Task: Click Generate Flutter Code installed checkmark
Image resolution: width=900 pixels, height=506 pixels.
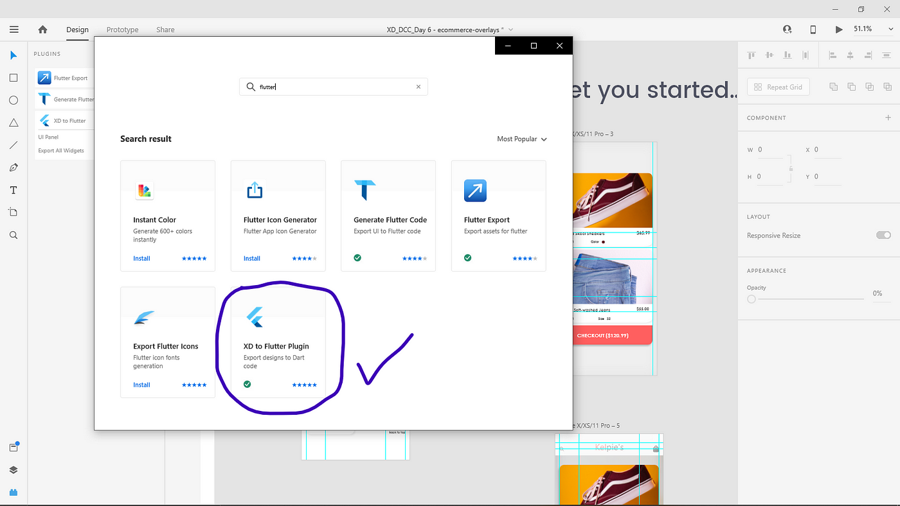Action: [x=357, y=258]
